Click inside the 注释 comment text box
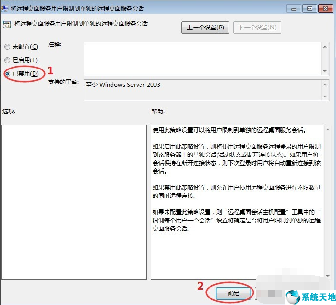This screenshot has height=305, width=336. pos(202,59)
